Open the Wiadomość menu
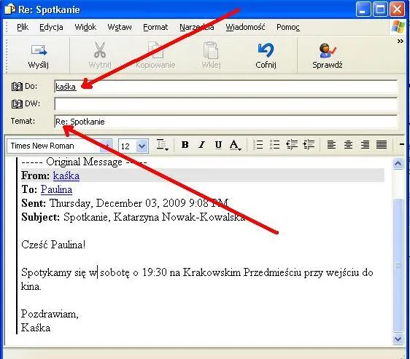 (x=245, y=27)
